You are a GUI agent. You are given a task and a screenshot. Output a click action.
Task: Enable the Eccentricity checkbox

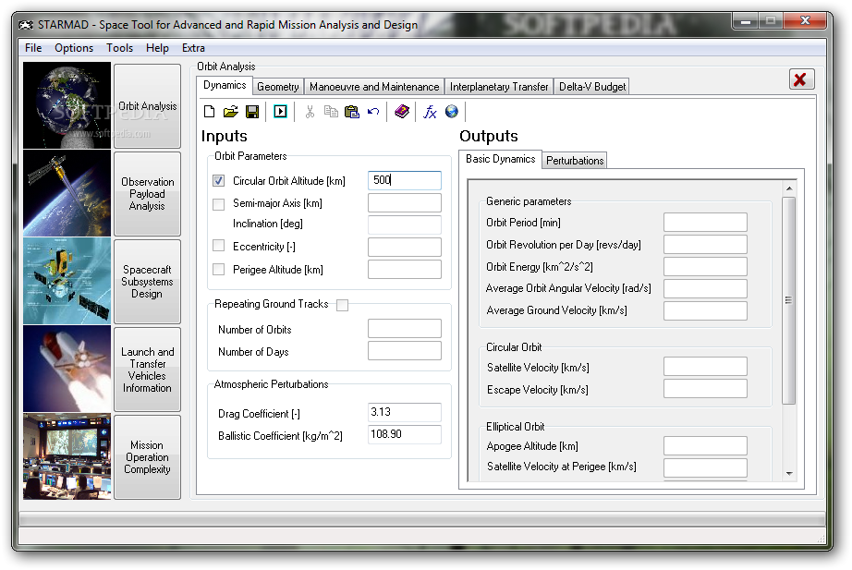[218, 246]
